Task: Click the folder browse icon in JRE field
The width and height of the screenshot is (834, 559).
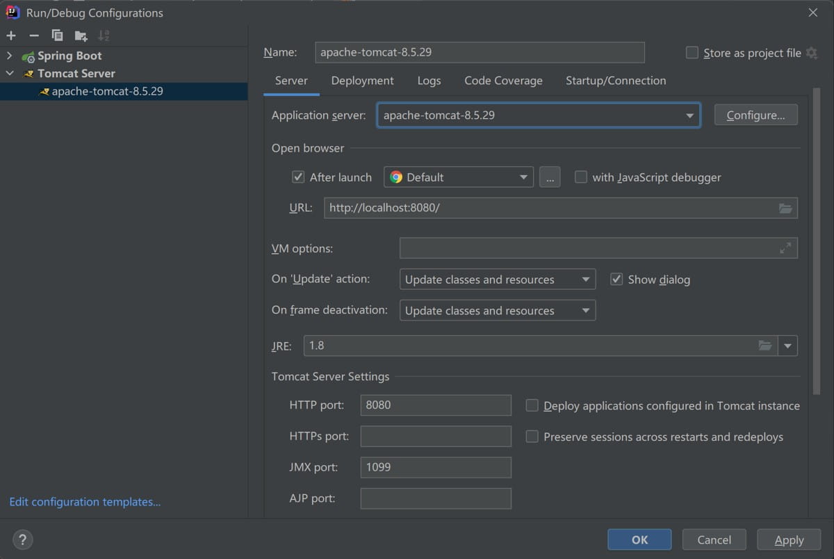Action: click(764, 346)
